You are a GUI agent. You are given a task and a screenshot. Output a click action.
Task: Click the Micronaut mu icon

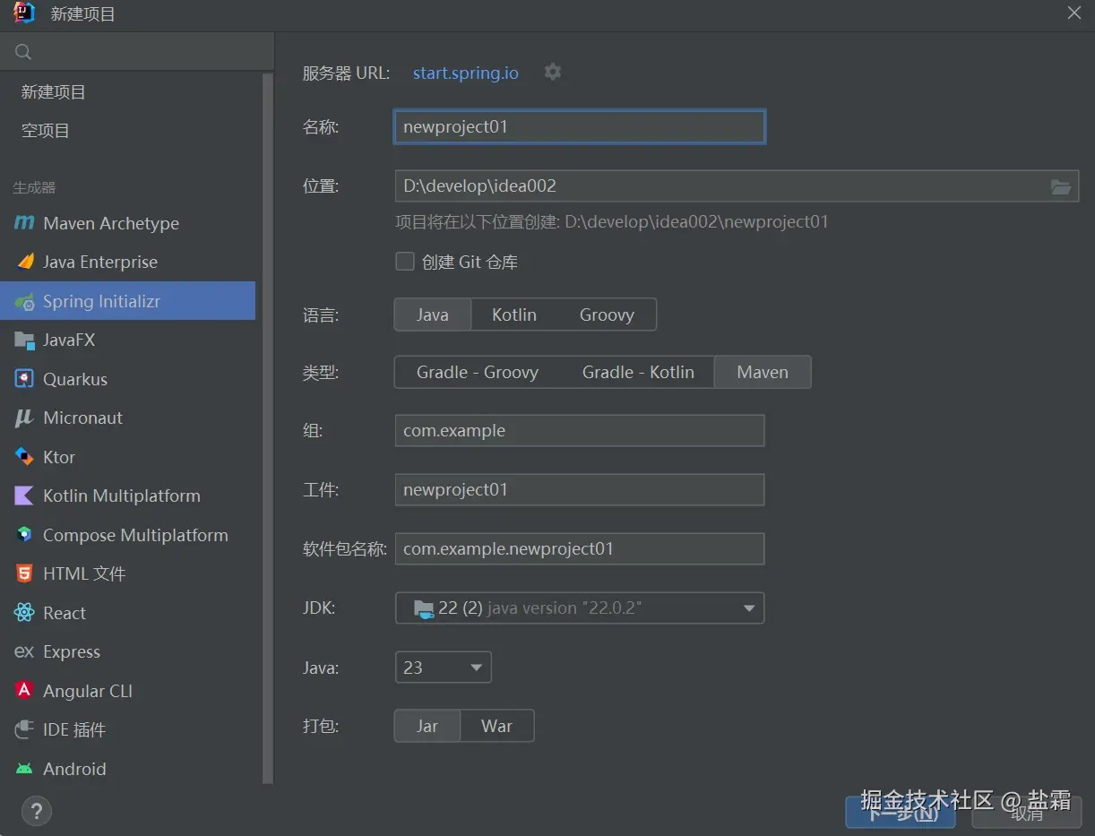pyautogui.click(x=24, y=418)
